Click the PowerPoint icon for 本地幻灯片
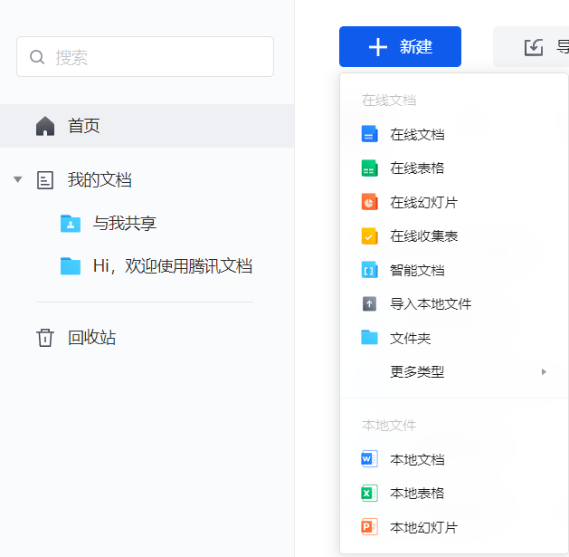 click(x=369, y=527)
